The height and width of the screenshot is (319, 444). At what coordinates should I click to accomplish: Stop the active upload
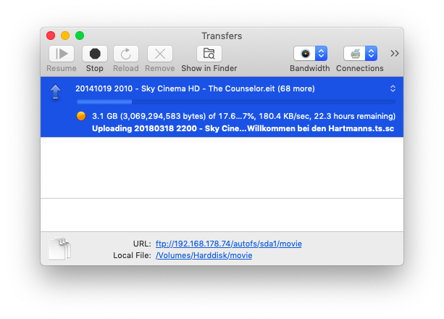(x=94, y=54)
